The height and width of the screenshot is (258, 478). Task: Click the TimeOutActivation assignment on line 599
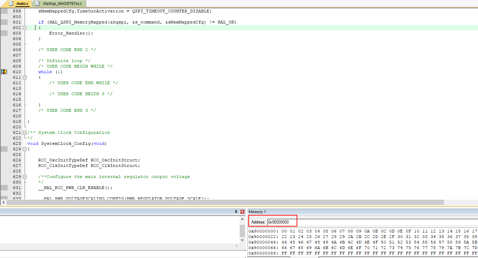pos(125,11)
